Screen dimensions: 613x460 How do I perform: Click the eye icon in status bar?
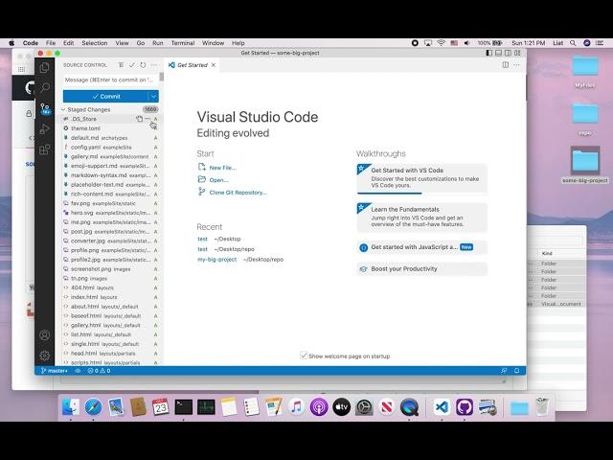(78, 371)
